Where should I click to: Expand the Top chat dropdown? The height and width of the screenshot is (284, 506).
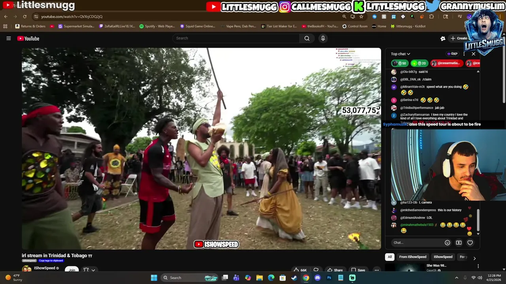400,54
